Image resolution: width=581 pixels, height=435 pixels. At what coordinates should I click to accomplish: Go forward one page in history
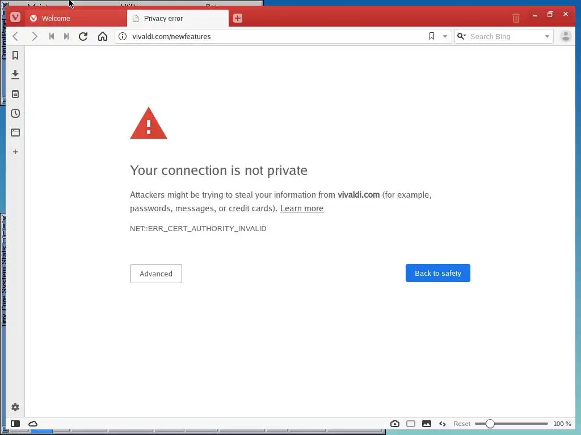[x=35, y=36]
